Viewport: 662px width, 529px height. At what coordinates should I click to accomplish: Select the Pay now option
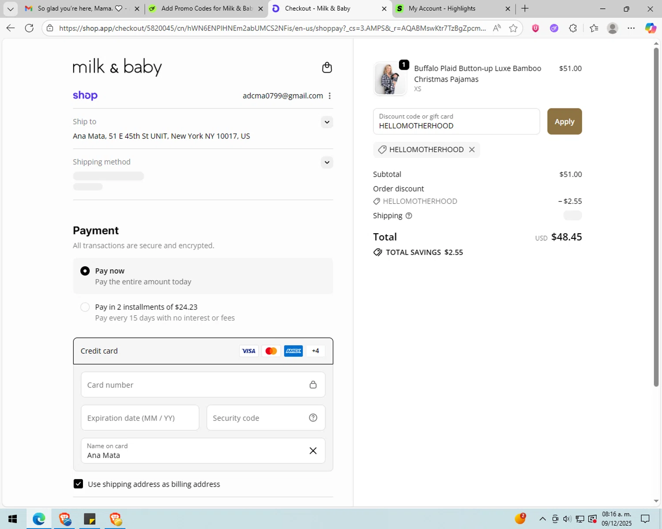85,271
